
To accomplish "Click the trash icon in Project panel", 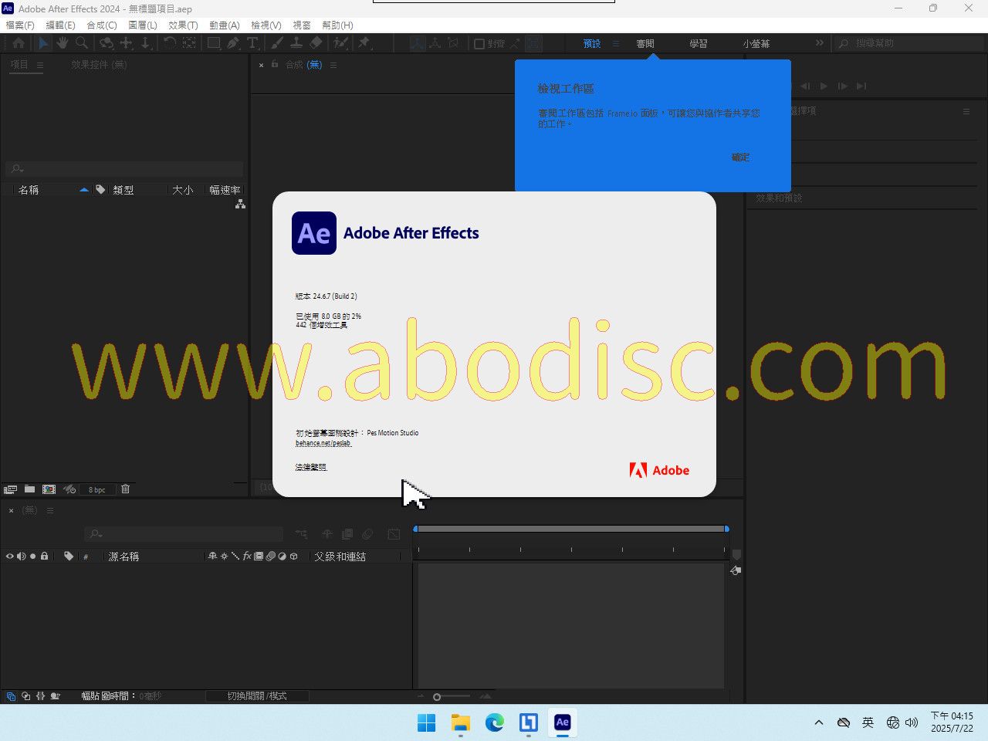I will click(x=125, y=489).
